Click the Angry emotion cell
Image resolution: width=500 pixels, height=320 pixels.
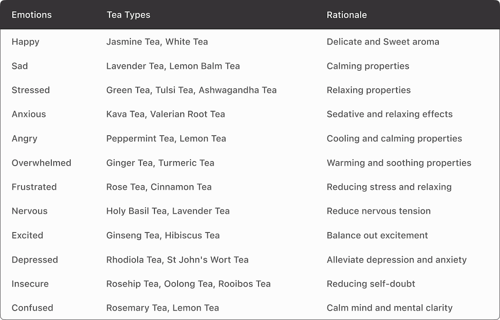click(24, 138)
